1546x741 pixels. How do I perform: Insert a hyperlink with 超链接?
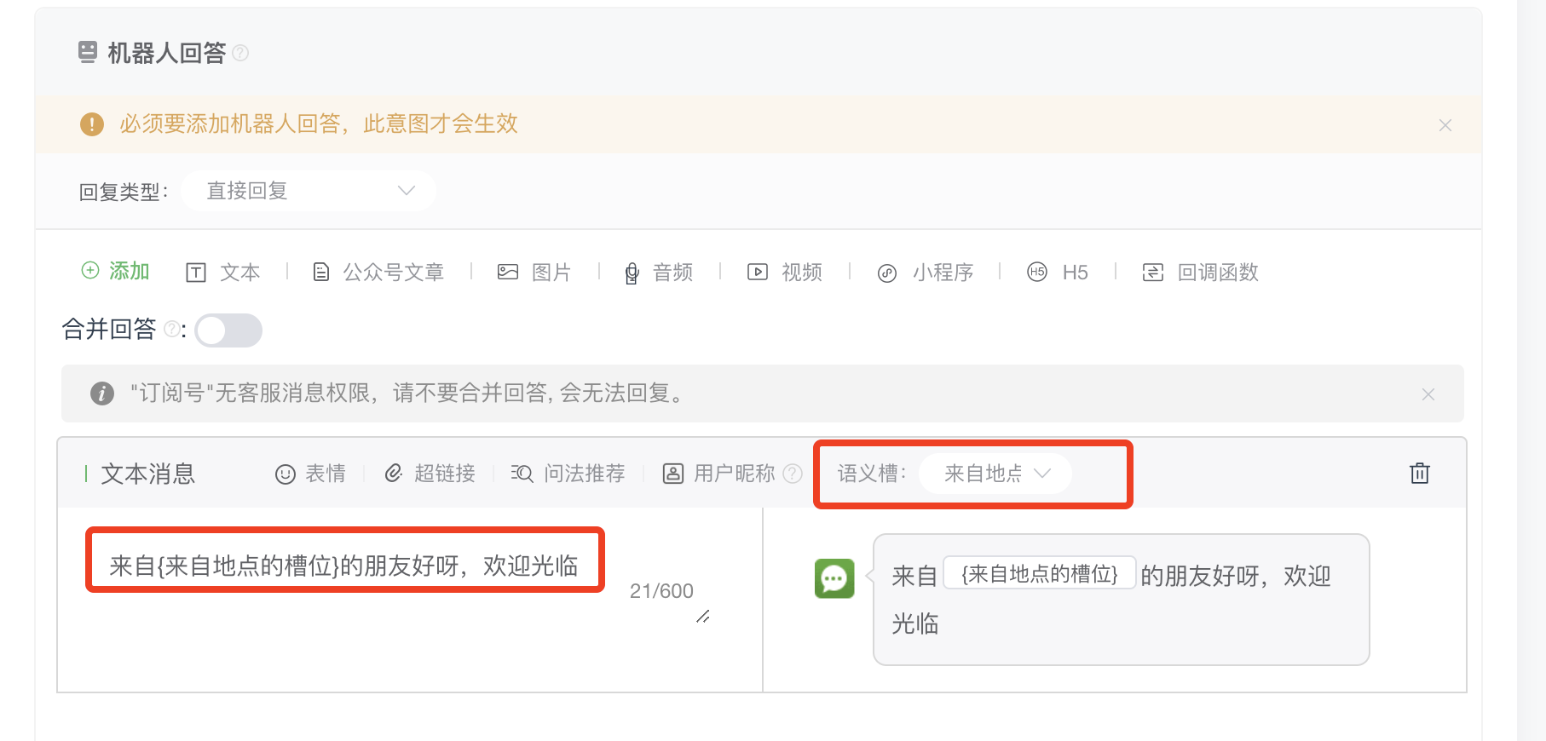(x=430, y=474)
